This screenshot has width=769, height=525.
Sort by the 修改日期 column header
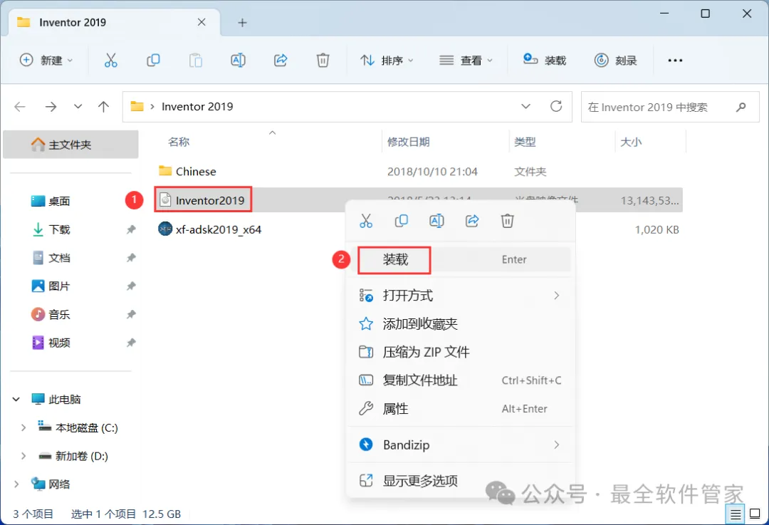tap(408, 142)
